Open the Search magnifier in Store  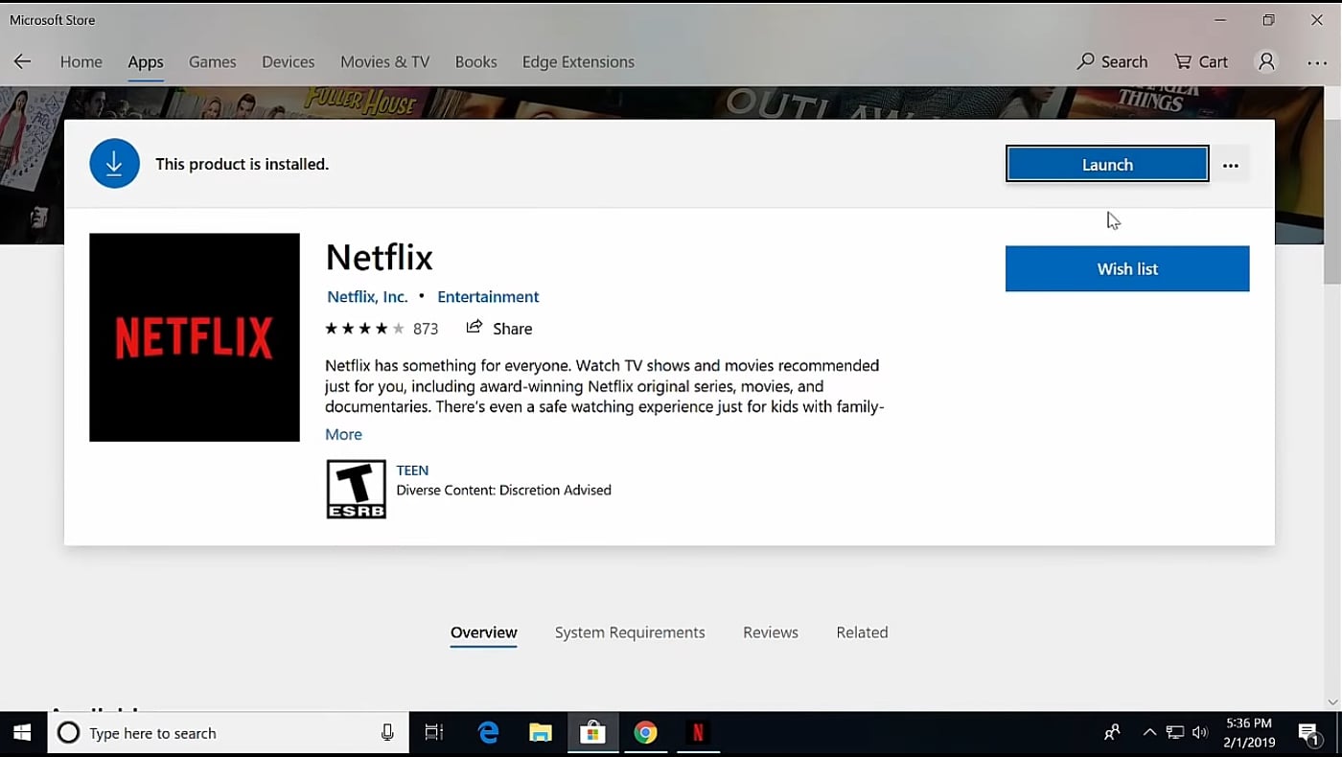tap(1112, 61)
